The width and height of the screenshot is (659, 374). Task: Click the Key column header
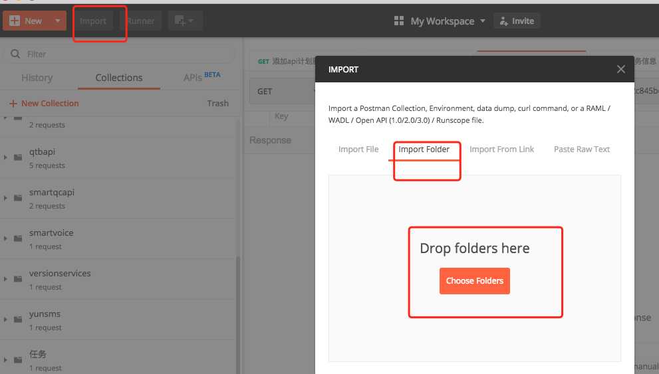tap(281, 116)
